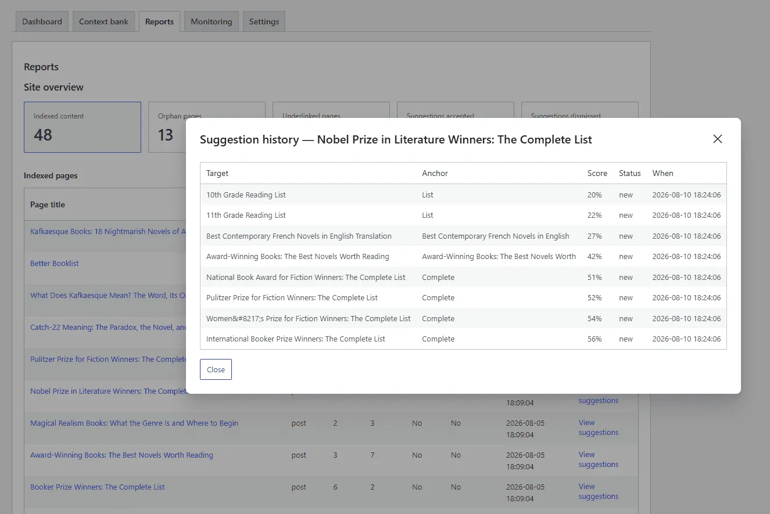Open the Settings tab

(x=264, y=21)
